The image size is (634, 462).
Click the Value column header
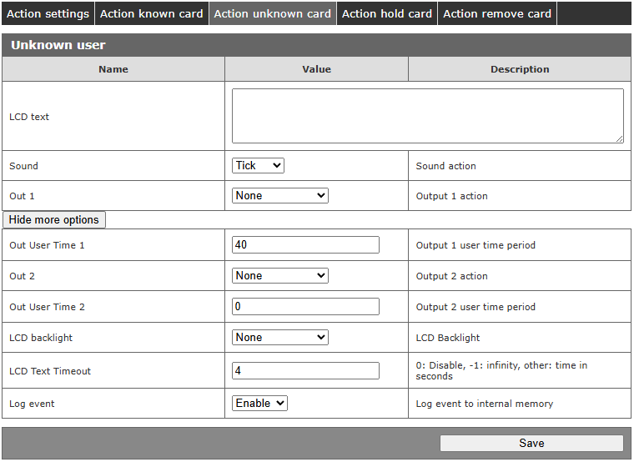tap(316, 69)
